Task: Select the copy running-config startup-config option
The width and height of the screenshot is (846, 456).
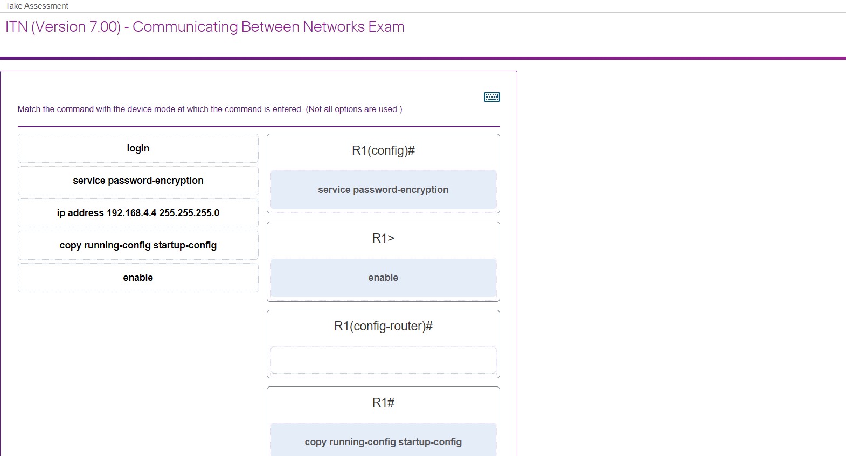Action: pos(138,245)
